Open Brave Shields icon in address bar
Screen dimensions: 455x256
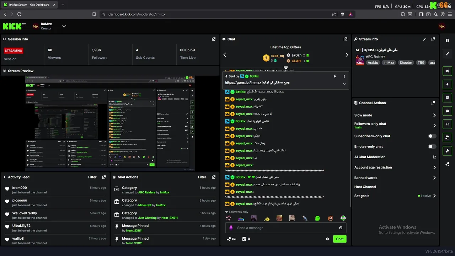tap(343, 14)
